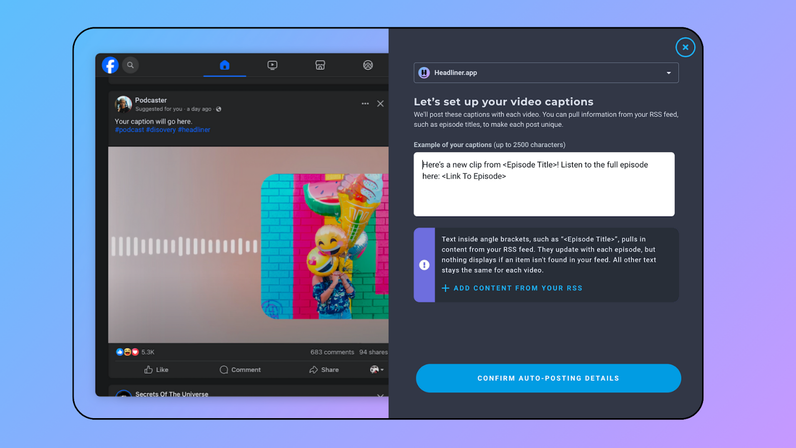Click the #disovery hashtag
This screenshot has height=448, width=796.
[x=161, y=130]
